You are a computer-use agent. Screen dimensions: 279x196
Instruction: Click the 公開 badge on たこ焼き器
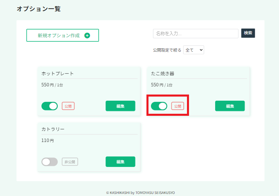[178, 106]
